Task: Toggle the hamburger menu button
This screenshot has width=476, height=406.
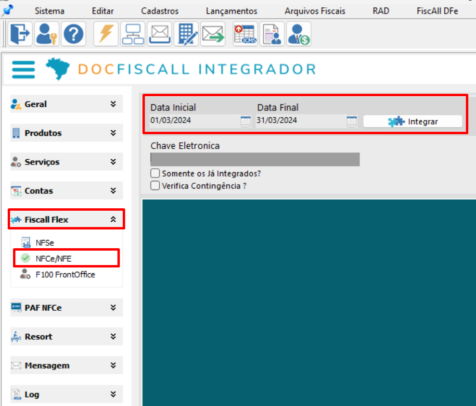Action: [24, 69]
